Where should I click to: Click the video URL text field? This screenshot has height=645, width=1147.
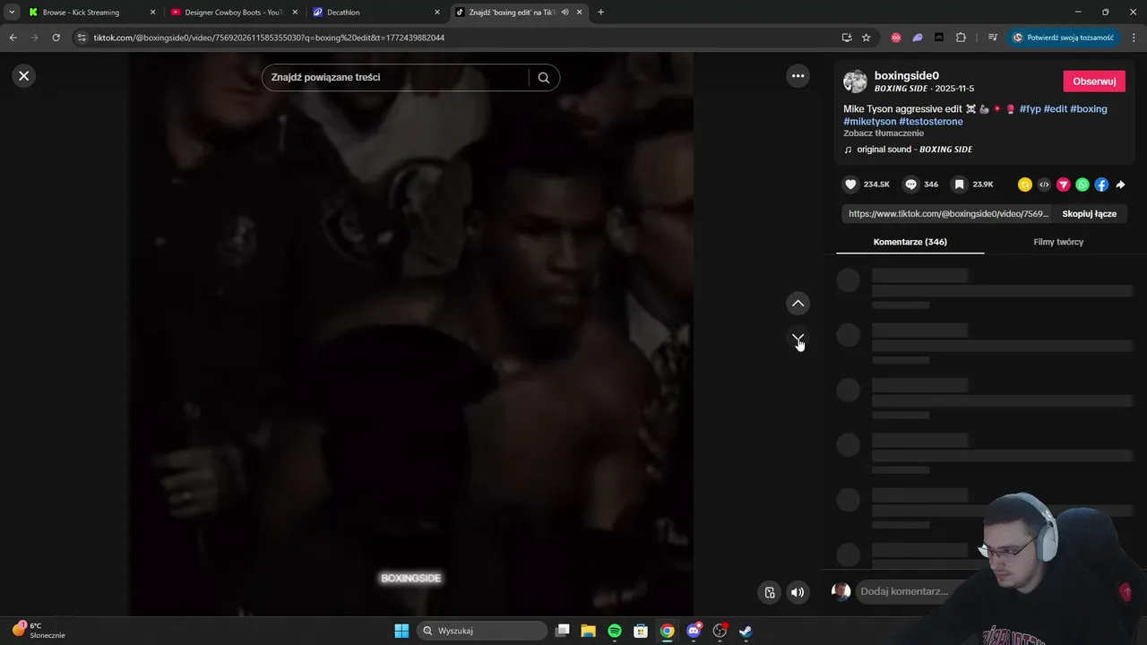coord(948,214)
